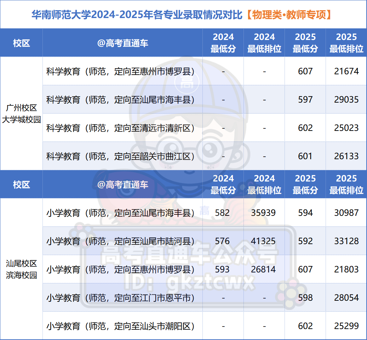Select the score 597
The height and width of the screenshot is (340, 367).
pyautogui.click(x=305, y=99)
